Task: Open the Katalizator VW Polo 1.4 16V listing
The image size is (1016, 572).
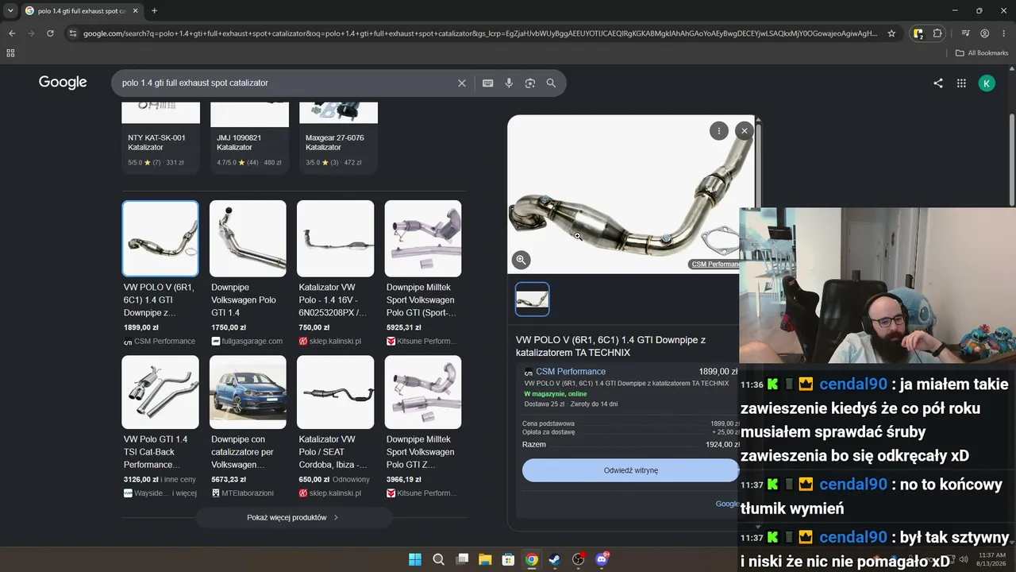Action: [x=335, y=273]
